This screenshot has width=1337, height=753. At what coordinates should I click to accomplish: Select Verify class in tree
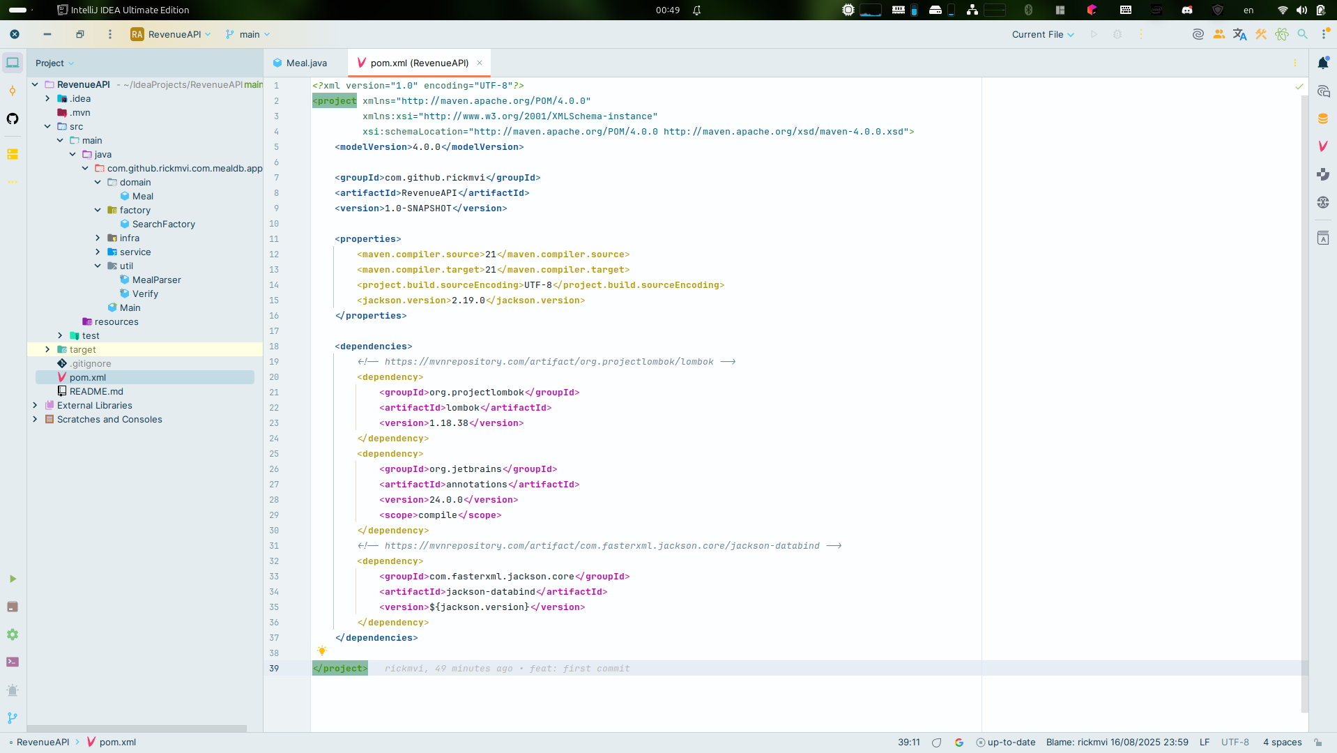pyautogui.click(x=145, y=294)
